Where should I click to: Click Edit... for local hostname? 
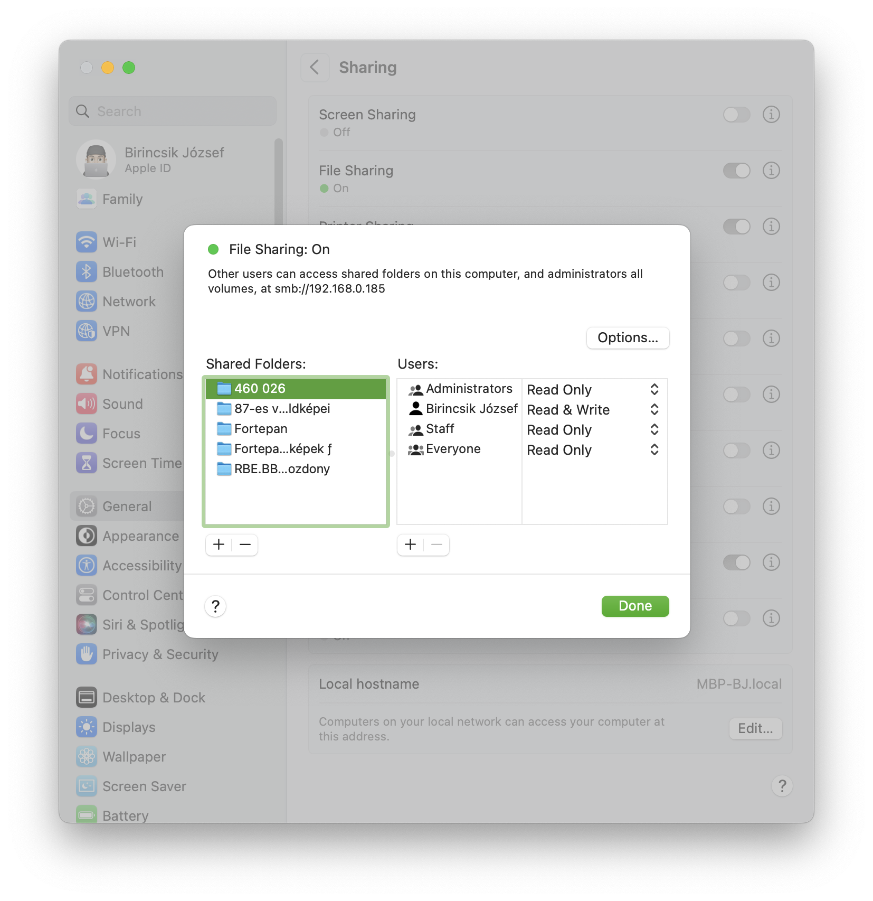(x=755, y=729)
